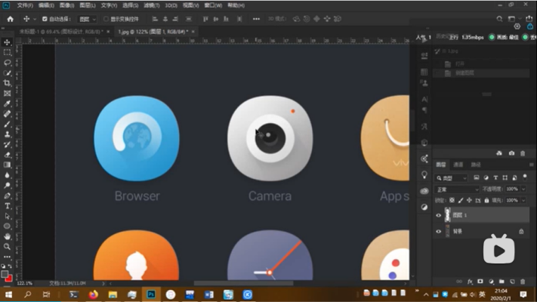
Task: Open the Layers panel menu
Action: (x=532, y=165)
